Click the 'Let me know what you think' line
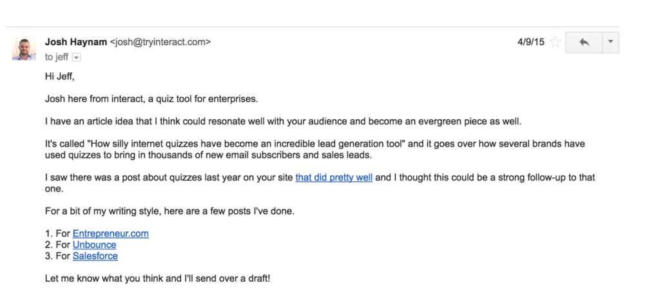 point(157,278)
